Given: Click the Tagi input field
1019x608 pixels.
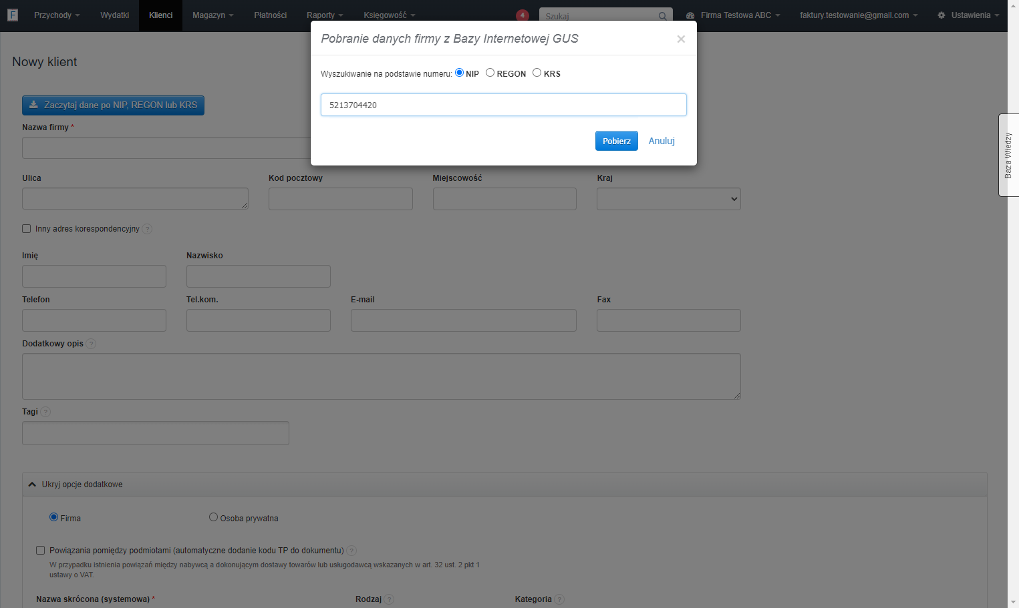Looking at the screenshot, I should (x=156, y=433).
